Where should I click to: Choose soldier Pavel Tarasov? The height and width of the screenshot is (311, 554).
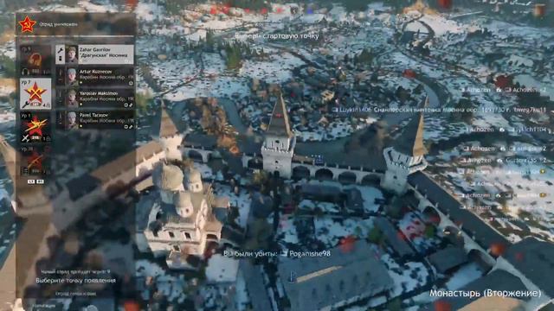click(x=94, y=120)
